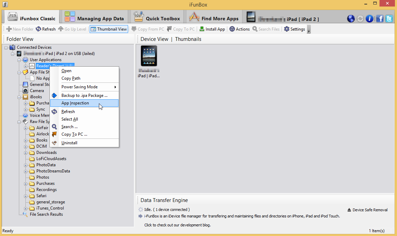Switch to the iPad [ iPad 2 ] tab
The image size is (397, 236).
pyautogui.click(x=282, y=17)
